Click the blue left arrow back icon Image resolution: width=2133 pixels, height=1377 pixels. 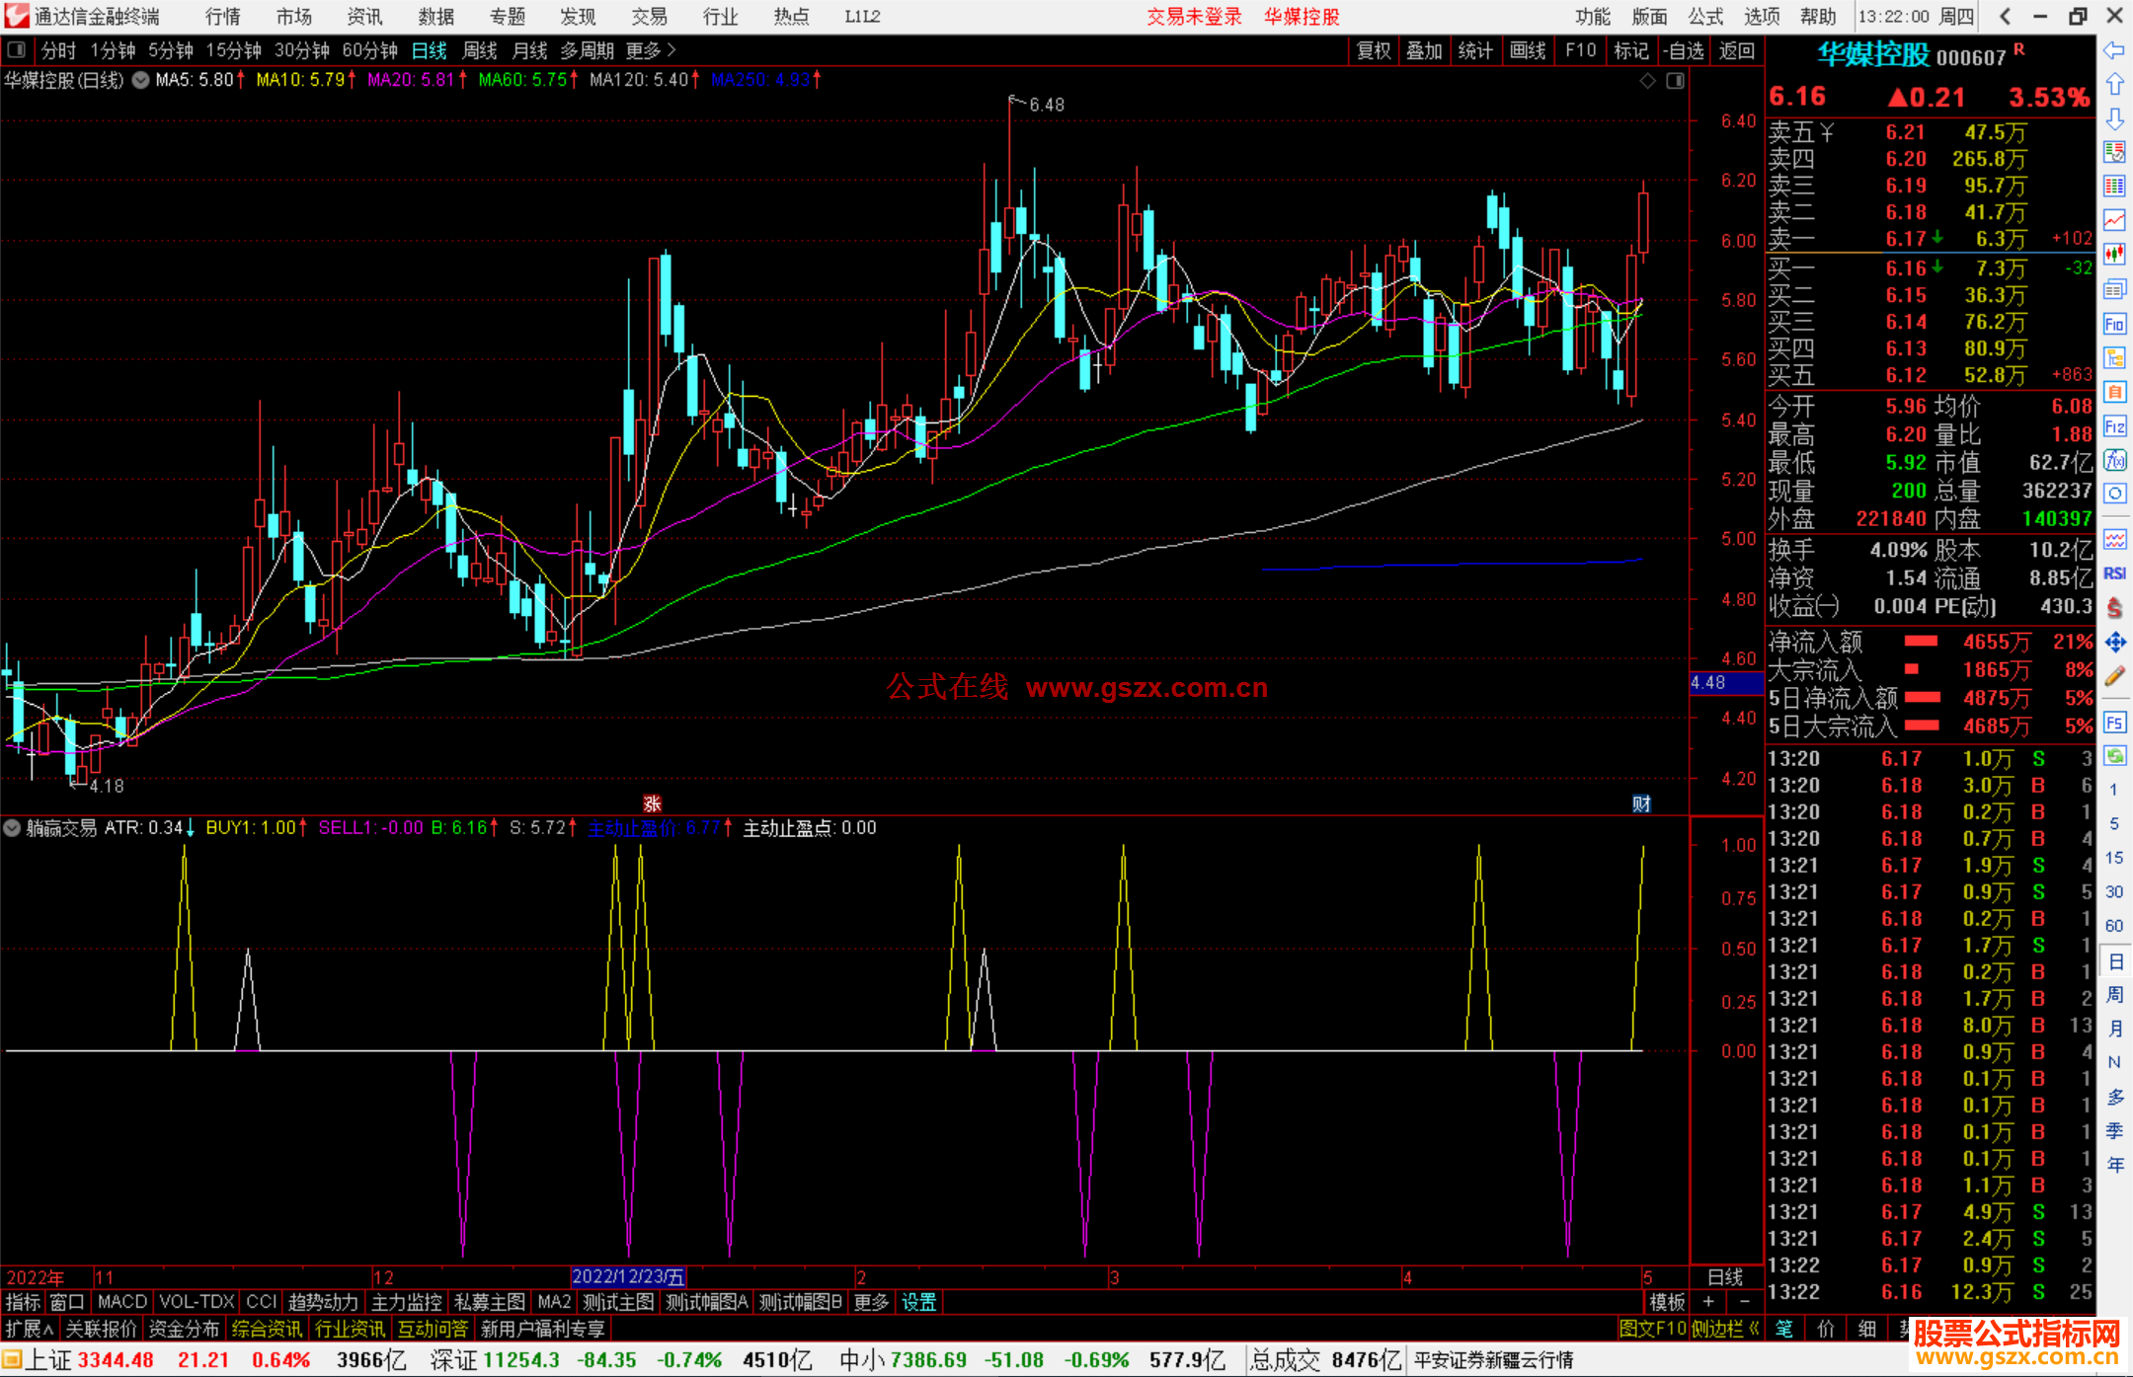[2114, 50]
